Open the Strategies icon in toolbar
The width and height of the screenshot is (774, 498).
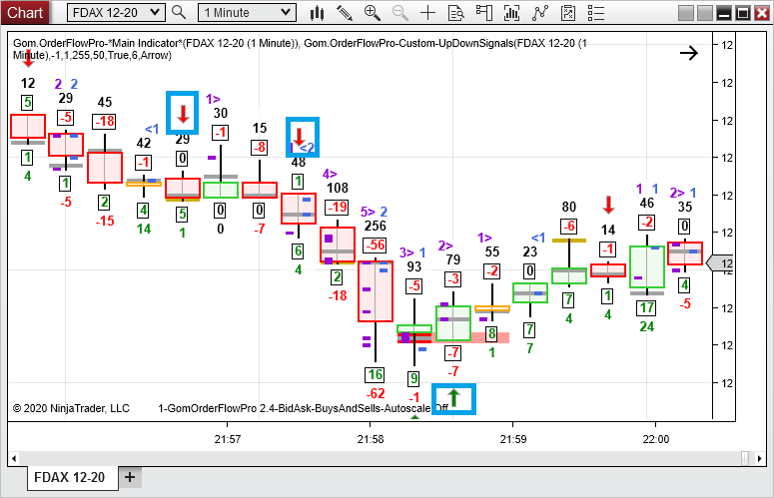point(541,13)
